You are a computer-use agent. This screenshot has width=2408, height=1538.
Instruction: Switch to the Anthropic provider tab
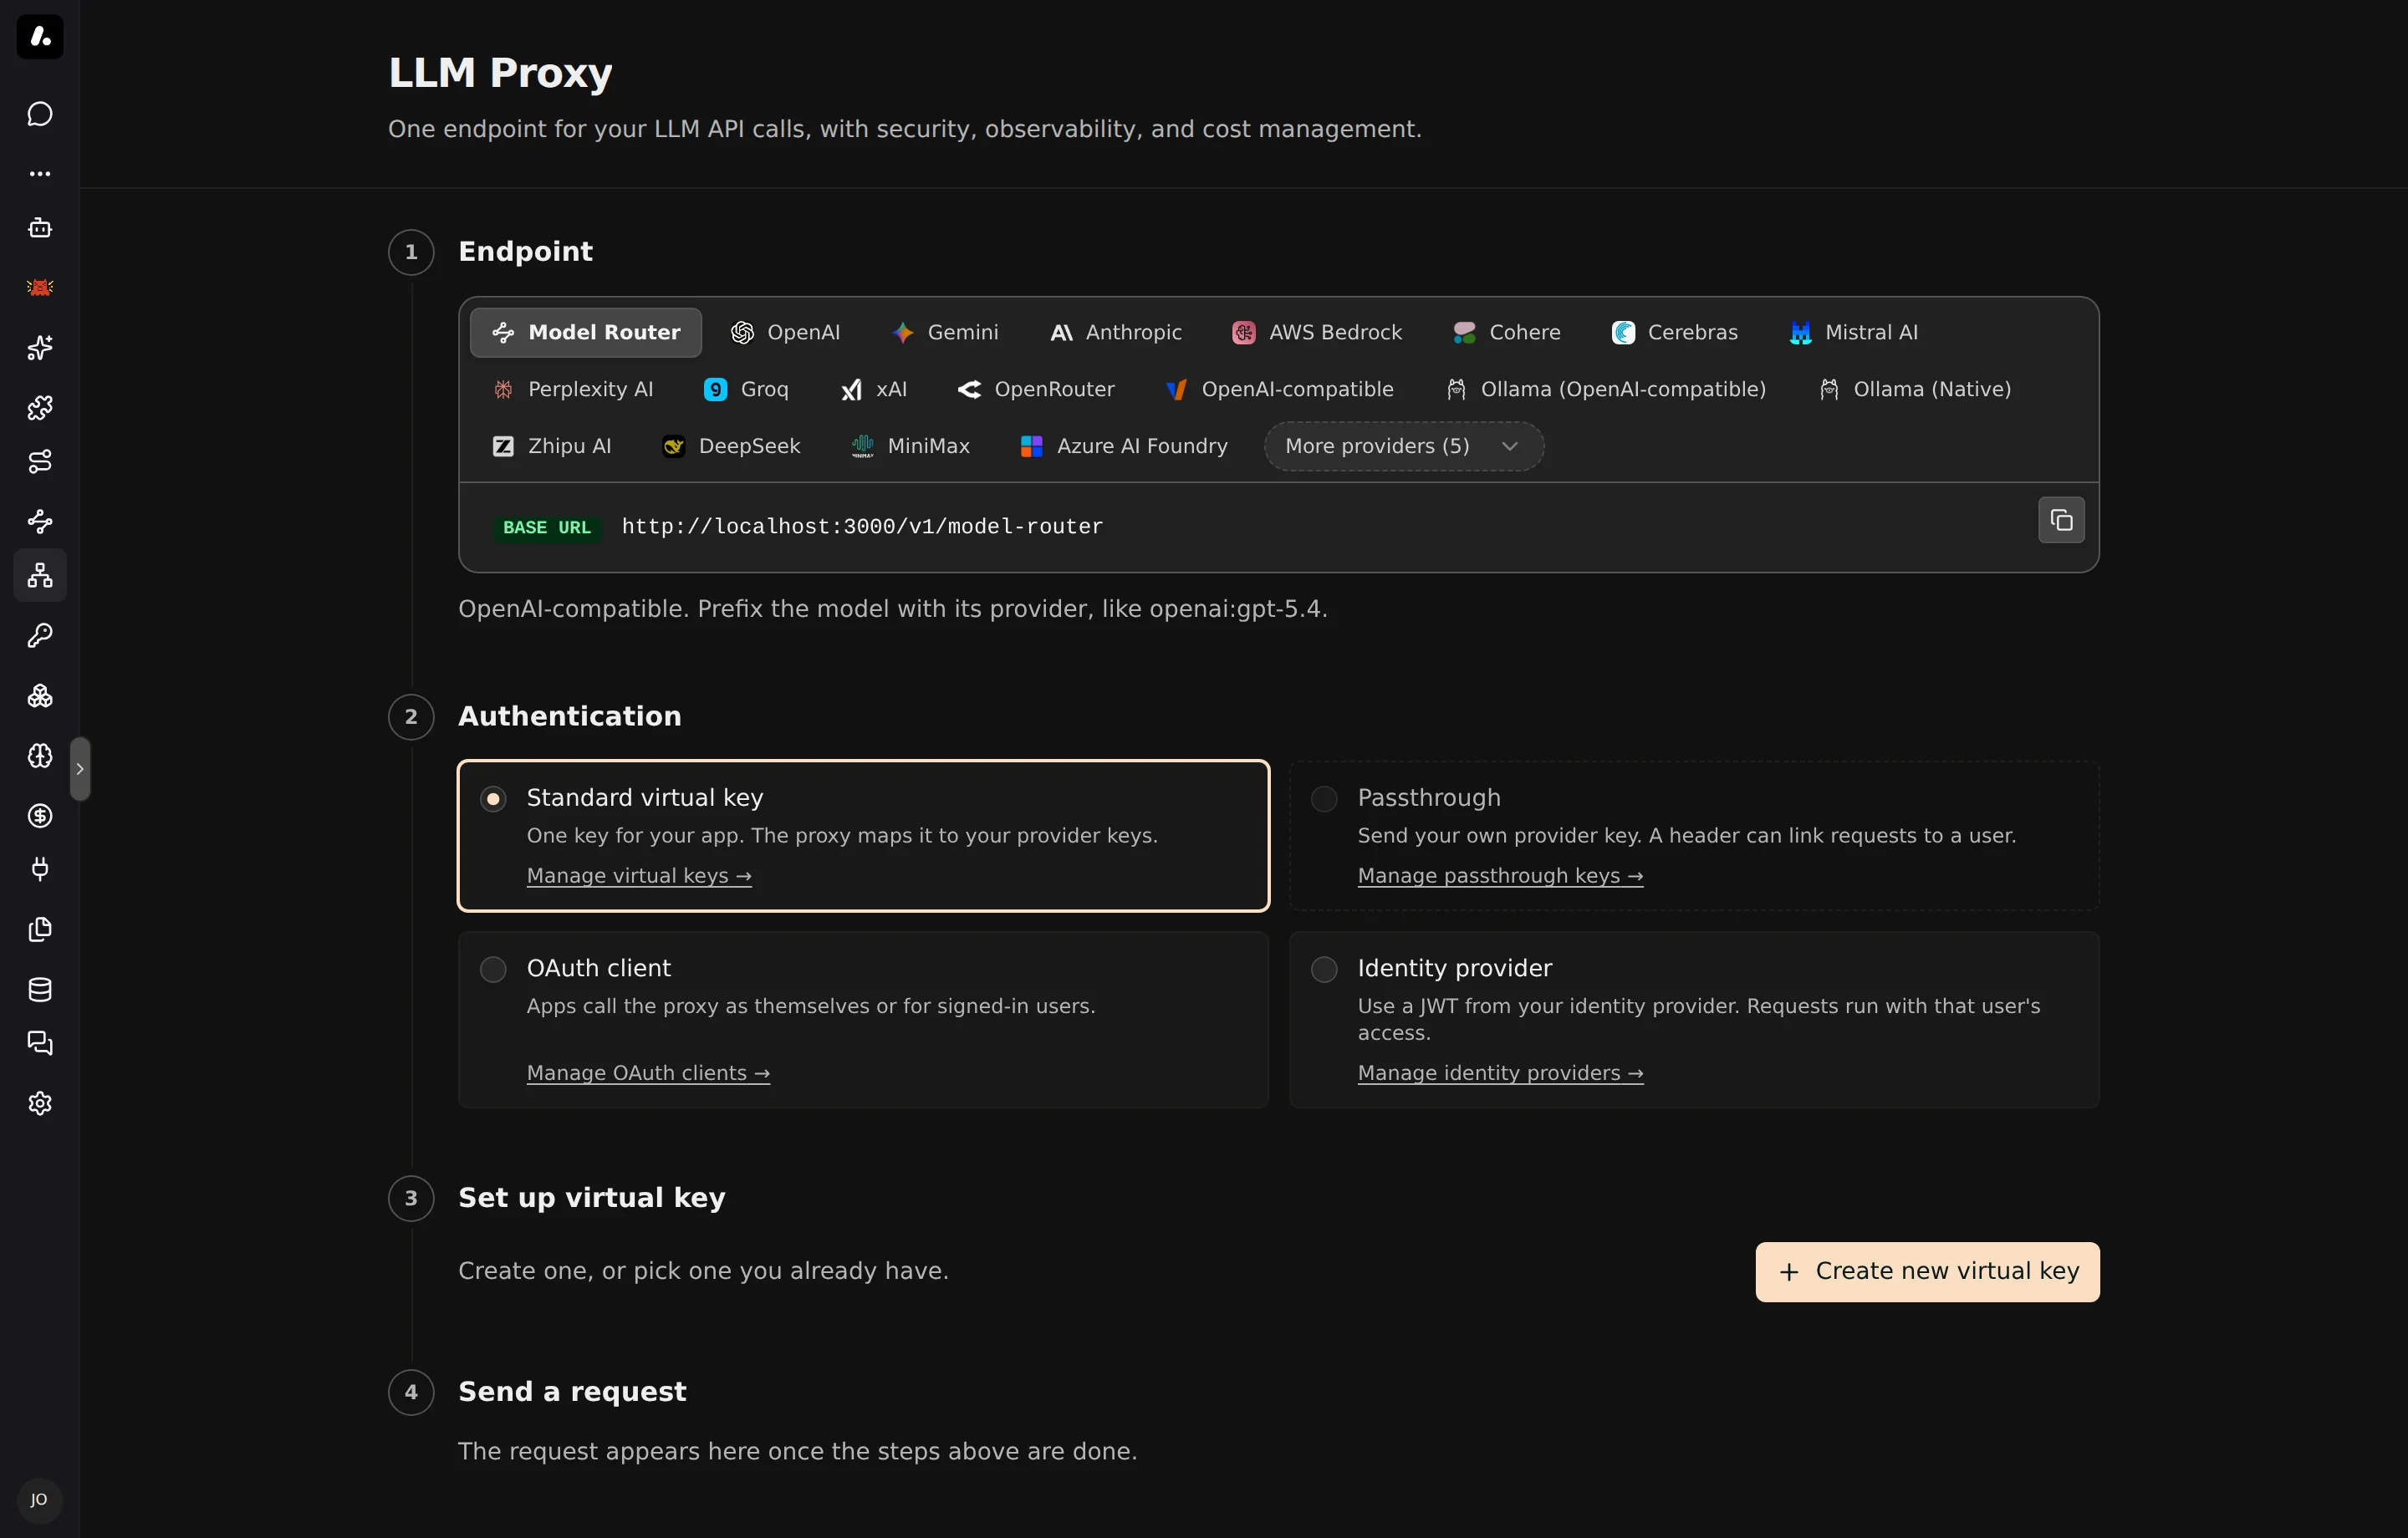coord(1115,332)
